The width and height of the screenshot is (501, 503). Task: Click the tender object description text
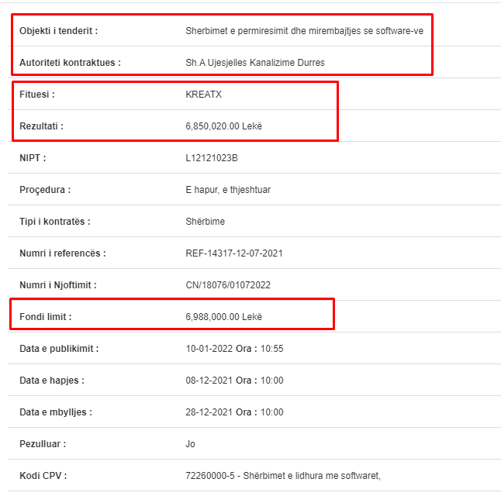pyautogui.click(x=304, y=31)
